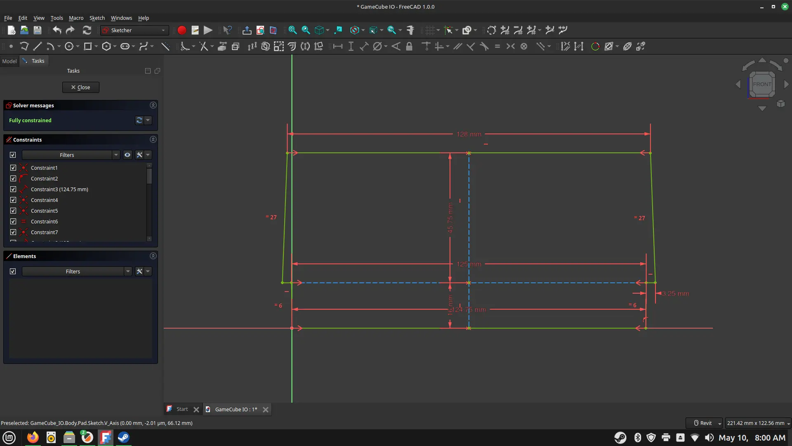Uncheck the Constraint6 checkbox
Viewport: 792px width, 446px height.
13,221
